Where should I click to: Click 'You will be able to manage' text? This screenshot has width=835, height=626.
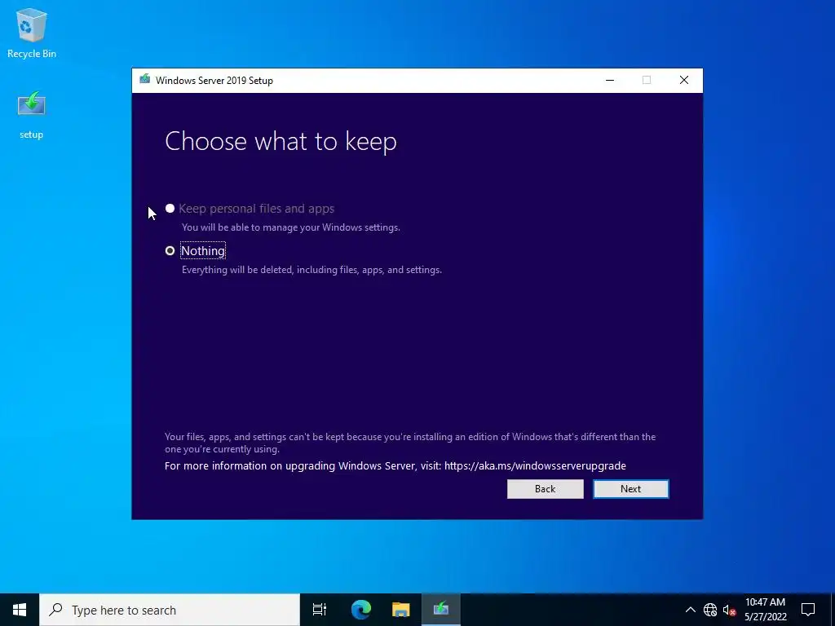pyautogui.click(x=291, y=227)
